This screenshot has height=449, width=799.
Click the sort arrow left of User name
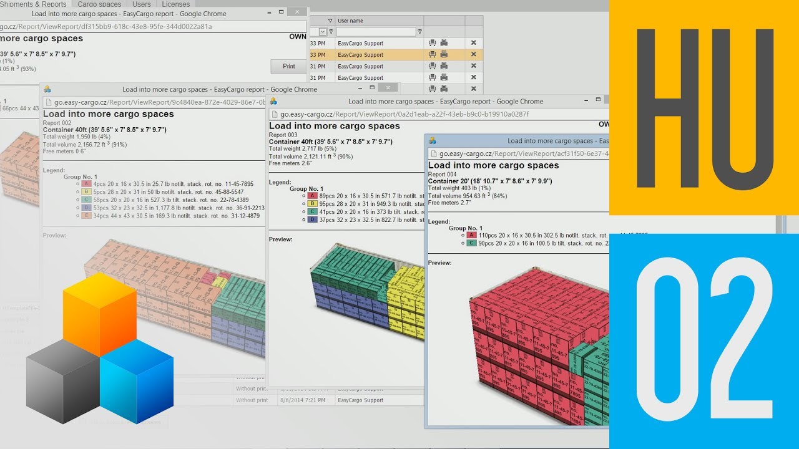(330, 21)
